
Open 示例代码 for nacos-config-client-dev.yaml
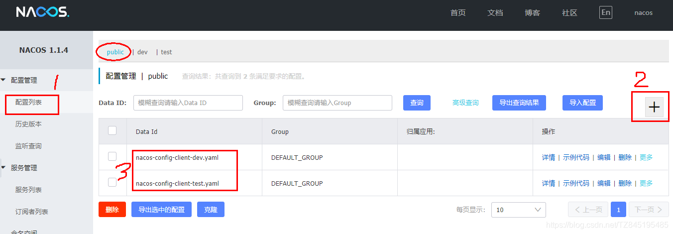pos(576,157)
